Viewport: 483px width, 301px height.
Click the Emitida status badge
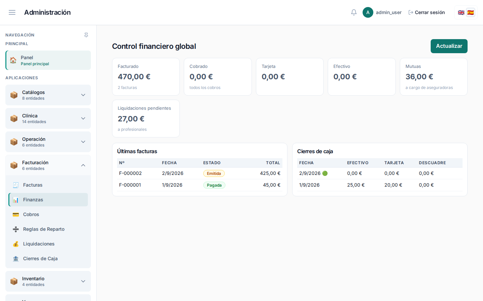(214, 173)
